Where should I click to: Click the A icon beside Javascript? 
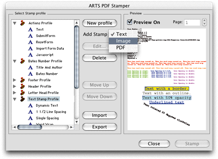point(31,55)
